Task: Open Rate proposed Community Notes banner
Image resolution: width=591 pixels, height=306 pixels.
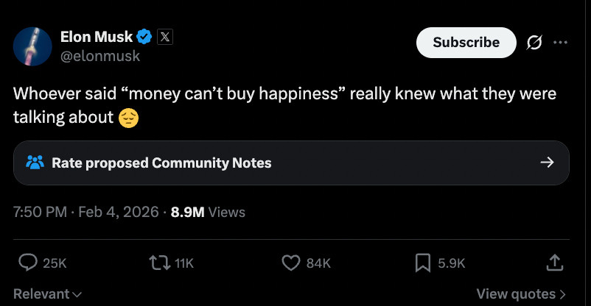Action: coord(291,163)
